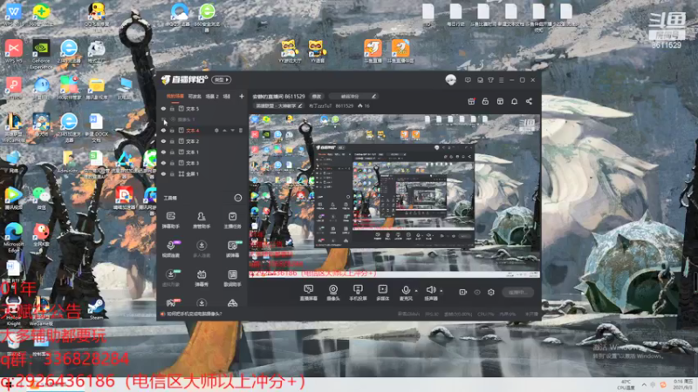The width and height of the screenshot is (698, 392).
Task: Open stream settings gear in bottom bar
Action: (x=491, y=292)
